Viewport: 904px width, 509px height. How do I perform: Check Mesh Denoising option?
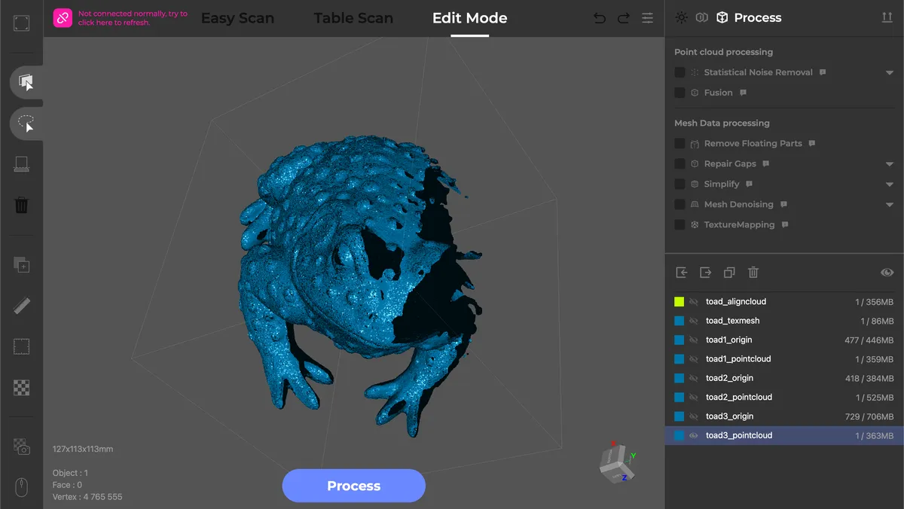(680, 204)
